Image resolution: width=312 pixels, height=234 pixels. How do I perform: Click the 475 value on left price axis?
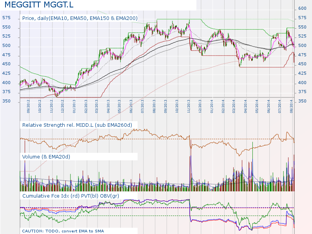[6, 55]
